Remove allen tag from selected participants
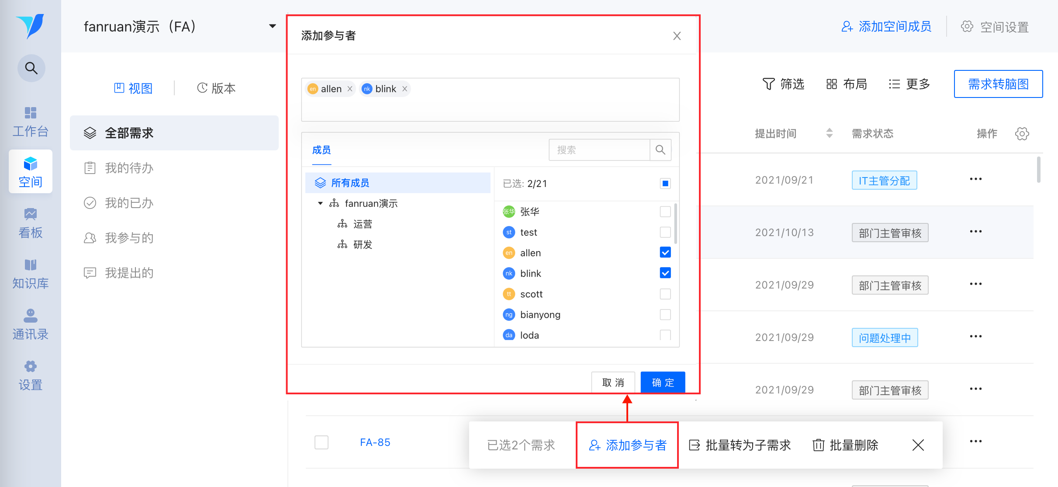1058x487 pixels. 350,89
